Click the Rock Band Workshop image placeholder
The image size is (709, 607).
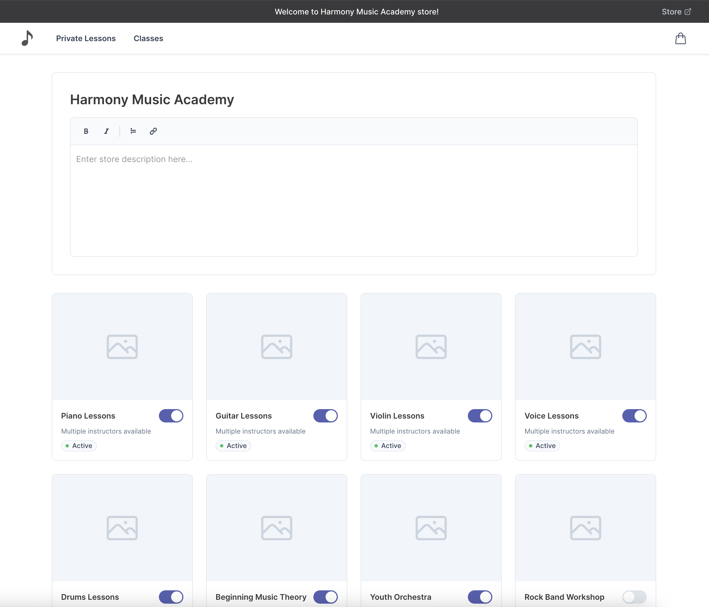[585, 528]
